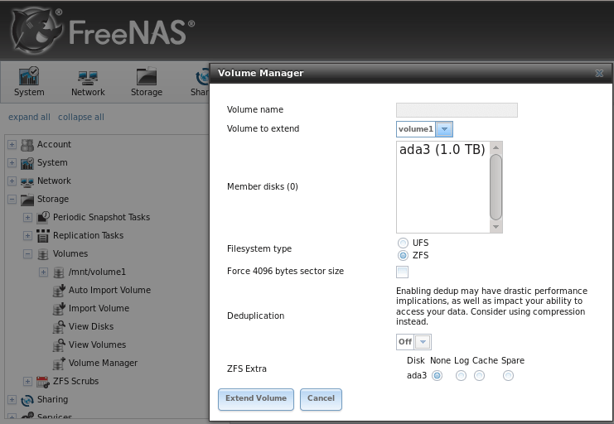
Task: Expand Periodic Snapshot Tasks node
Action: pos(27,217)
